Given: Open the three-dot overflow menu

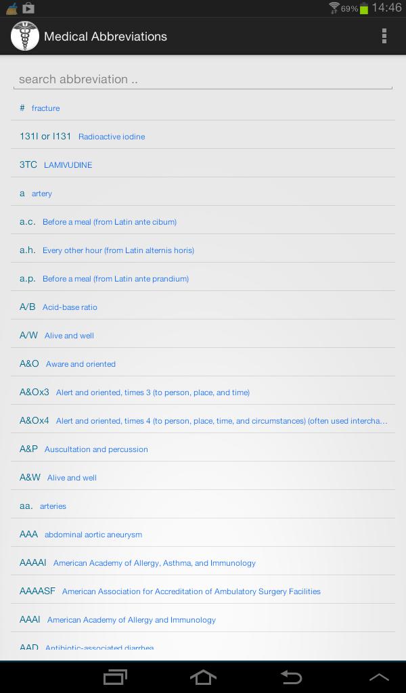Looking at the screenshot, I should (384, 36).
